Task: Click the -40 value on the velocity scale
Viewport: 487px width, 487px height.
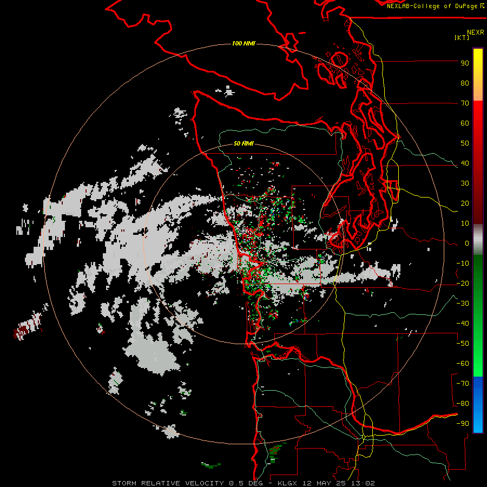Action: tap(463, 324)
